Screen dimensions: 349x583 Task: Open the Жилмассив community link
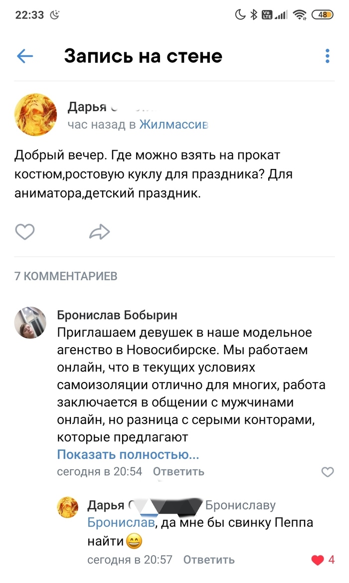tap(174, 124)
